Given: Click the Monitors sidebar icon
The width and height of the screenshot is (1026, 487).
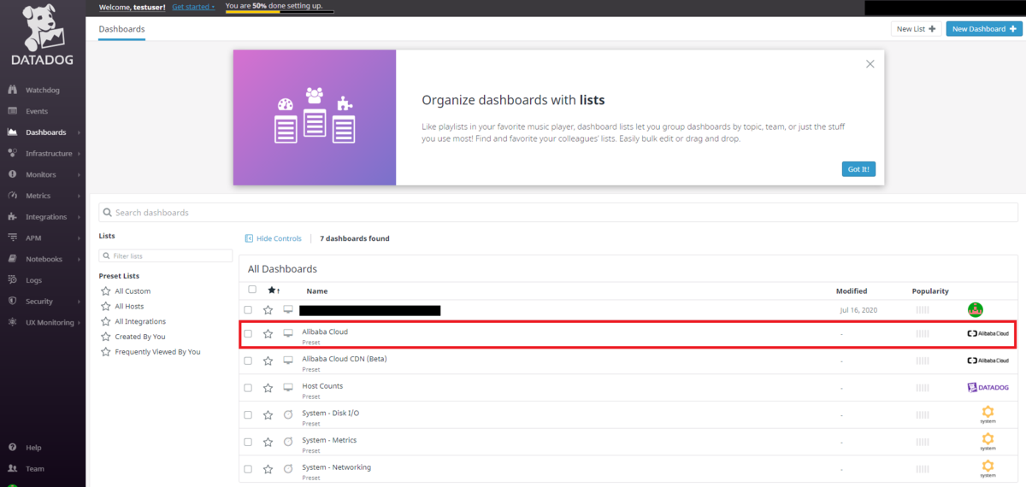Looking at the screenshot, I should point(12,174).
